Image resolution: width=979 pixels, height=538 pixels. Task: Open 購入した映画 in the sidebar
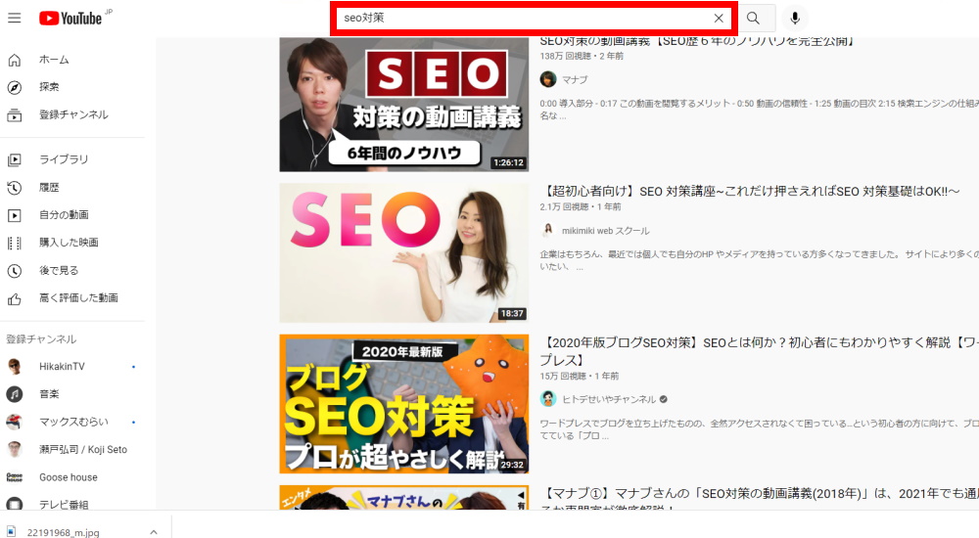click(x=69, y=243)
